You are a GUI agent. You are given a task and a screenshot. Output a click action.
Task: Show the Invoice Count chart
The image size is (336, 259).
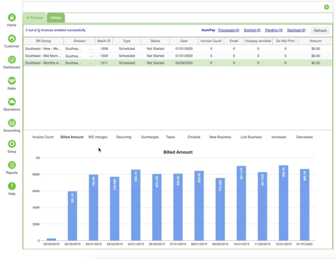pos(43,137)
